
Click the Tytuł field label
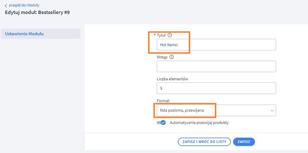click(161, 35)
